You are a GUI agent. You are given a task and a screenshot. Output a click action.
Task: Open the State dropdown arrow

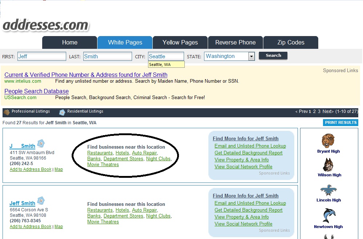tap(251, 56)
